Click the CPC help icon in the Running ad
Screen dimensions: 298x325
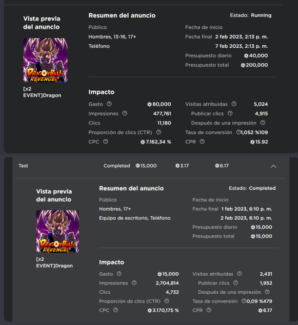(x=106, y=142)
